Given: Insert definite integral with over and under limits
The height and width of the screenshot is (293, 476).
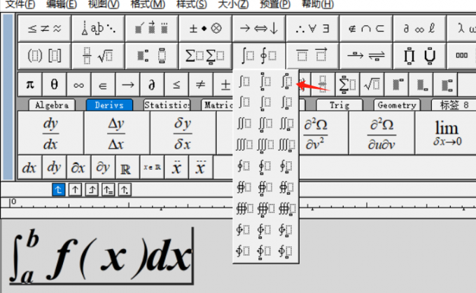Looking at the screenshot, I should point(265,81).
